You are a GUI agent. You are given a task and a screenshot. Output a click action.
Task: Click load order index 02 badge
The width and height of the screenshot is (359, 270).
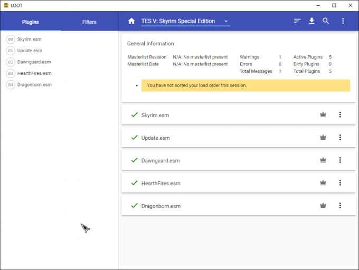[11, 62]
